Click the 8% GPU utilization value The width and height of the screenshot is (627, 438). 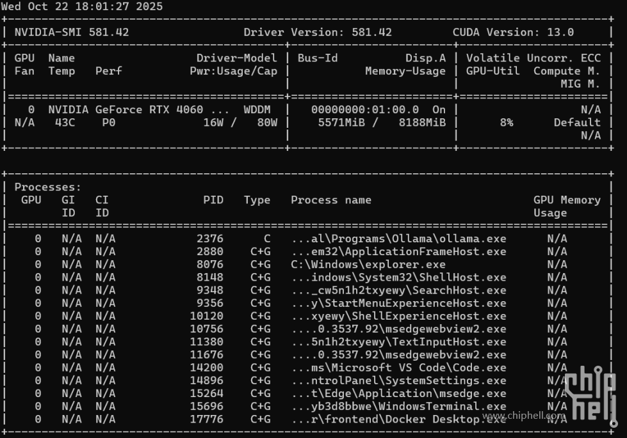tap(507, 122)
